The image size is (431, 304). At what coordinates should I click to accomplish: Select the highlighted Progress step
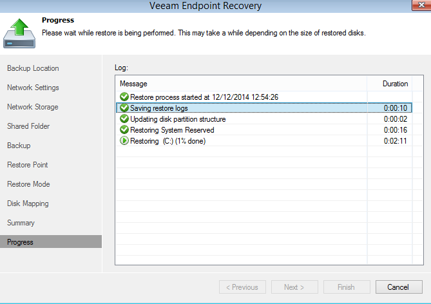(x=51, y=242)
